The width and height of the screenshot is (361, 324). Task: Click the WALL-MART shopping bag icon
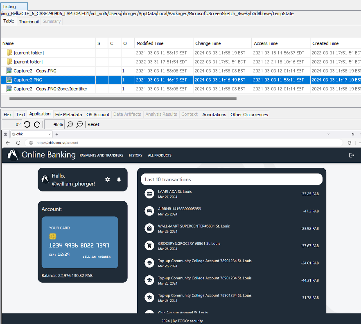coord(149,228)
